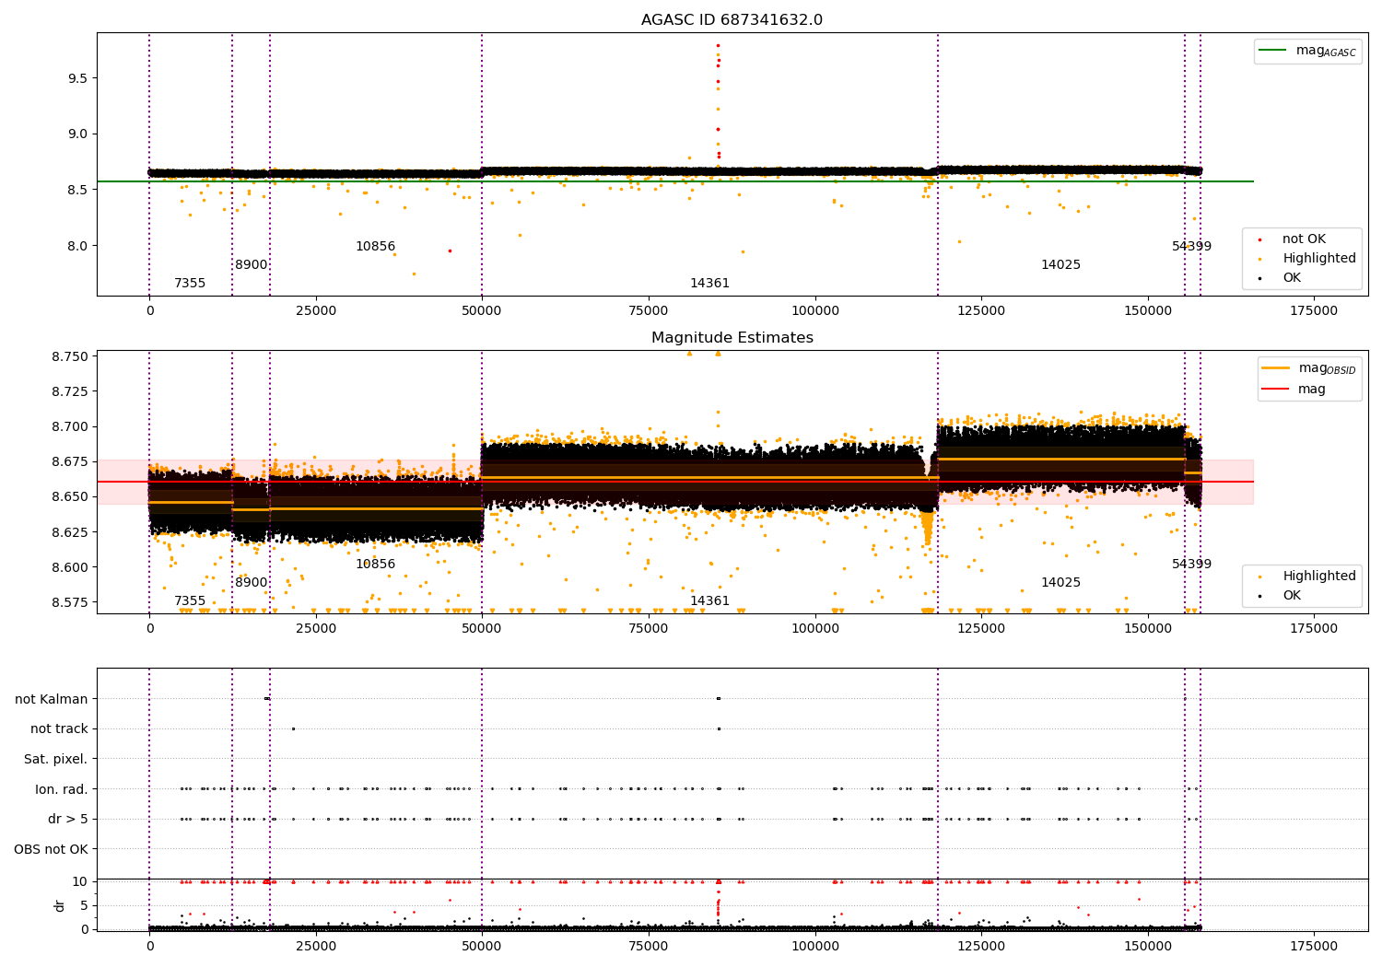This screenshot has width=1382, height=967.
Task: Click the red 'mag' legend entry
Action: [x=1294, y=389]
